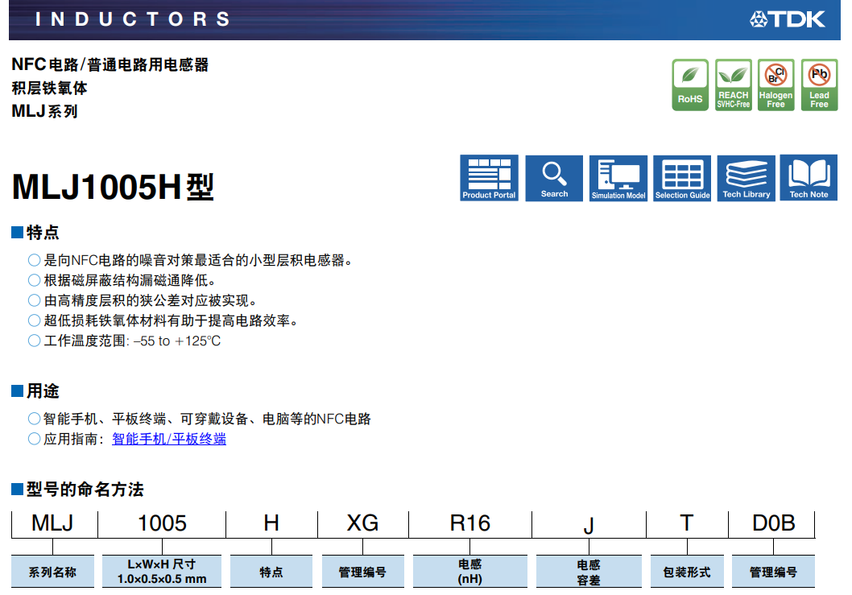
Task: Click the 智能手机、平板终端、可穿戴设备 usage line
Action: click(207, 419)
